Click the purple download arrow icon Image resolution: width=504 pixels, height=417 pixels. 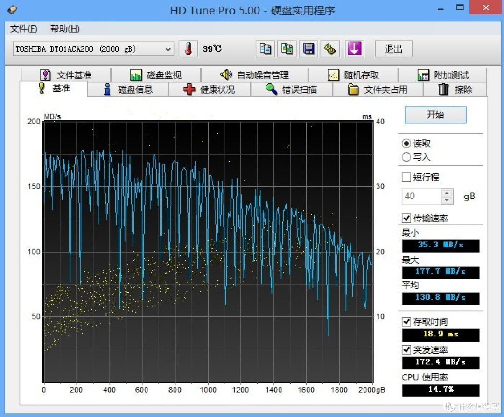pos(354,49)
